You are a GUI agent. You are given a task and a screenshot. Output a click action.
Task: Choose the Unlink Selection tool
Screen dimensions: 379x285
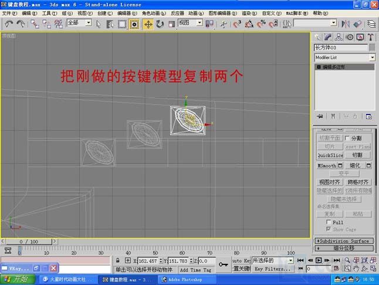click(47, 24)
